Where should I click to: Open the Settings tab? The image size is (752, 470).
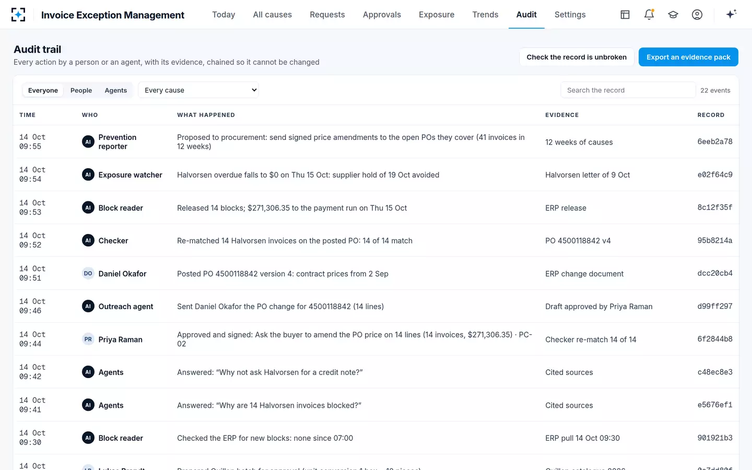[570, 15]
